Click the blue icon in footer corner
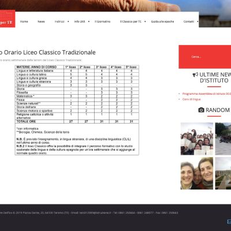Image resolution: width=231 pixels, height=231 pixels. point(229,221)
